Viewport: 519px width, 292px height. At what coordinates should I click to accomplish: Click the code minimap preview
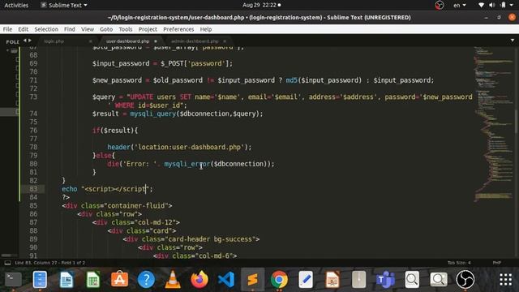coord(494,124)
